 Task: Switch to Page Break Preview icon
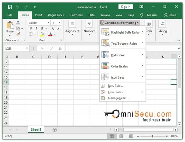131,136
